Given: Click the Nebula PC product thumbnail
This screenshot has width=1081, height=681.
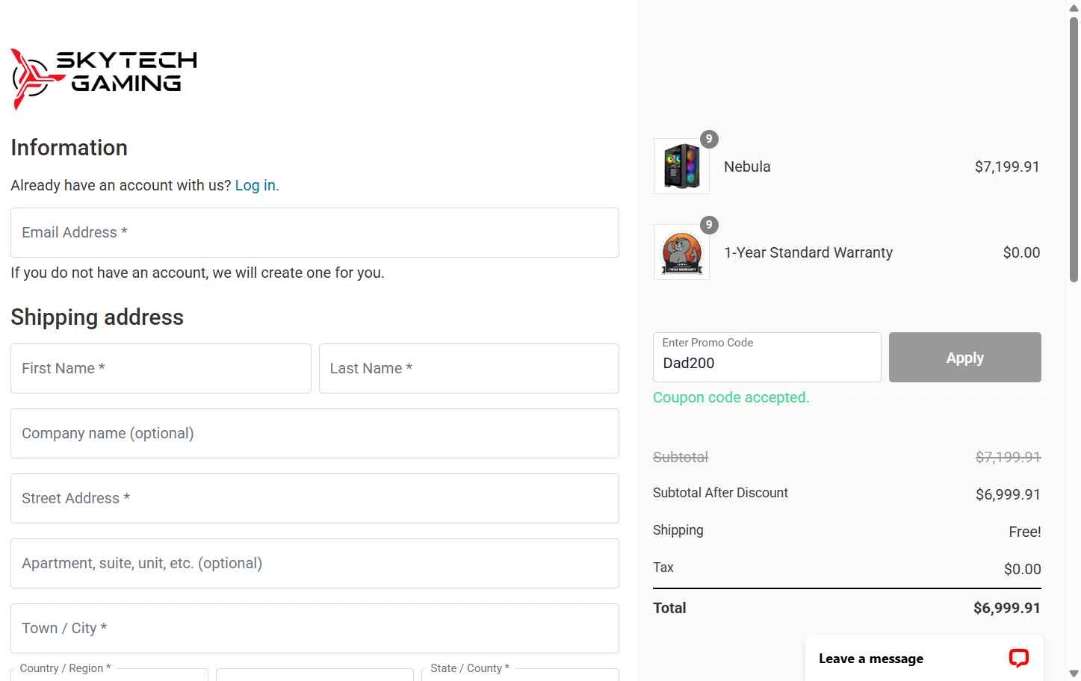Looking at the screenshot, I should [x=681, y=167].
